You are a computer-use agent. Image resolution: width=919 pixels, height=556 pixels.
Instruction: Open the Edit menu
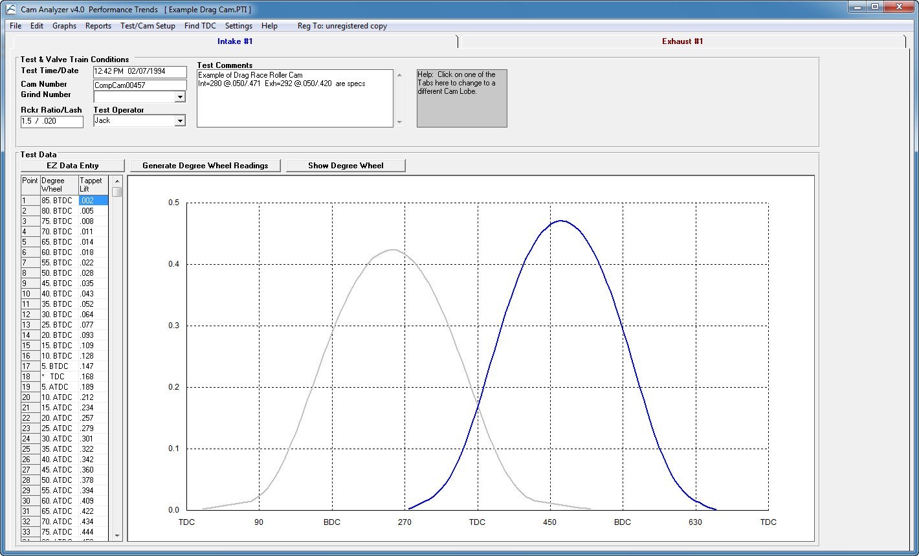pos(37,26)
